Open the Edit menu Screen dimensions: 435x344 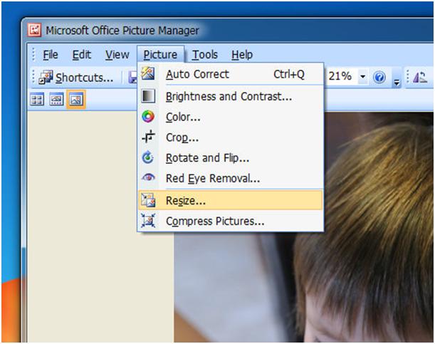(82, 55)
